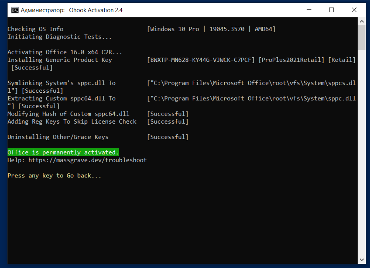The width and height of the screenshot is (370, 268).
Task: Click the command prompt icon in title bar
Action: coord(15,10)
